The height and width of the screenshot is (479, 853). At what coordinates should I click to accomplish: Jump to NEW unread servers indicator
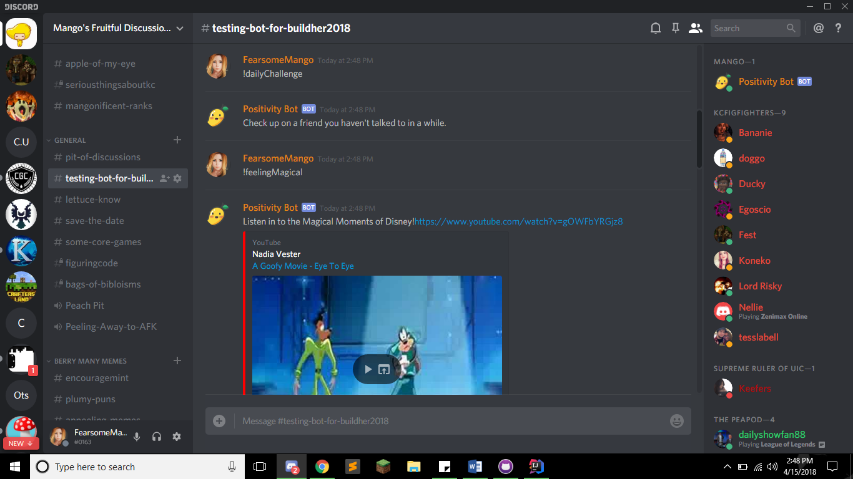coord(21,443)
